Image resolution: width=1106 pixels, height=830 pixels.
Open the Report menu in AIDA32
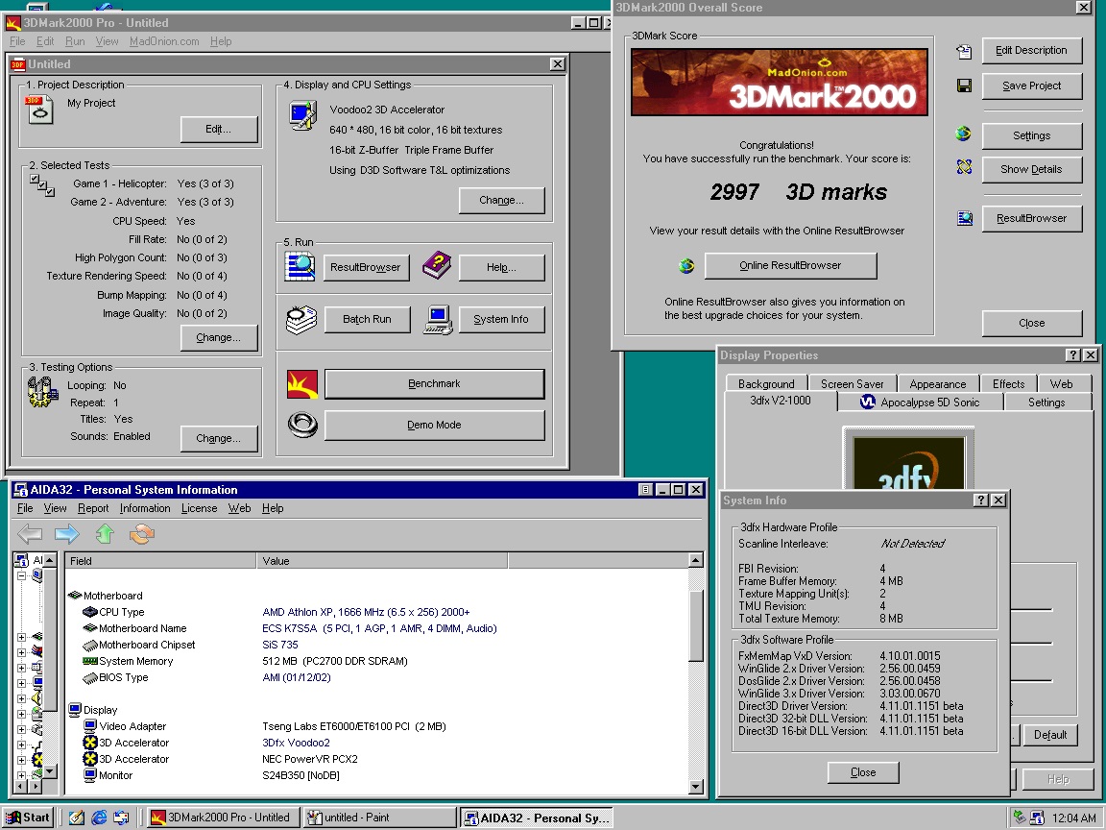click(93, 508)
